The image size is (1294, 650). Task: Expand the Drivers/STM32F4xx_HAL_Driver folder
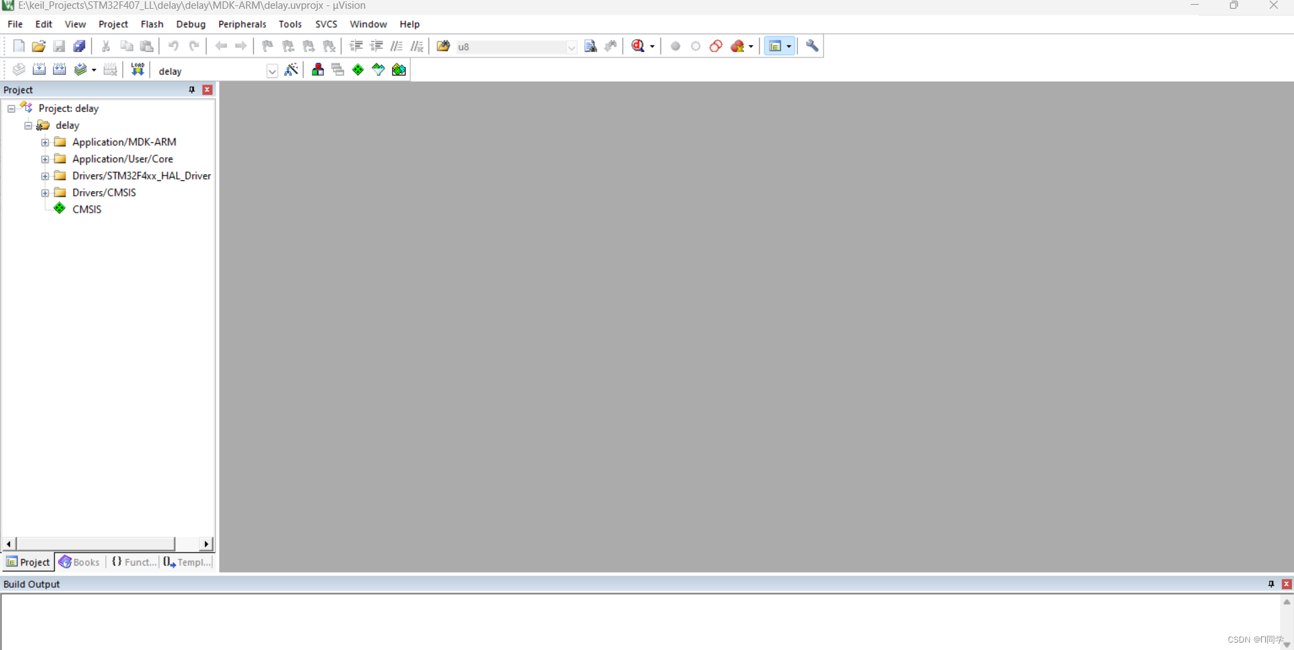[x=45, y=176]
